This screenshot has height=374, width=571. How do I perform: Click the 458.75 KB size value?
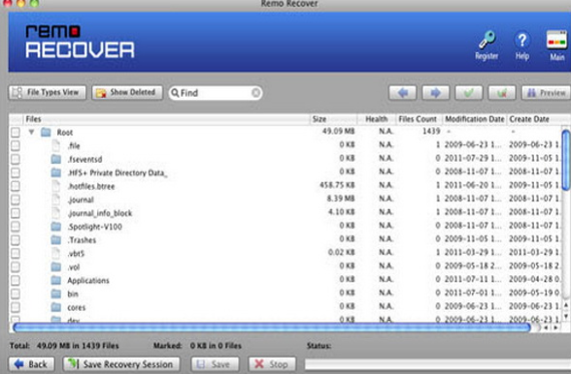pos(337,185)
